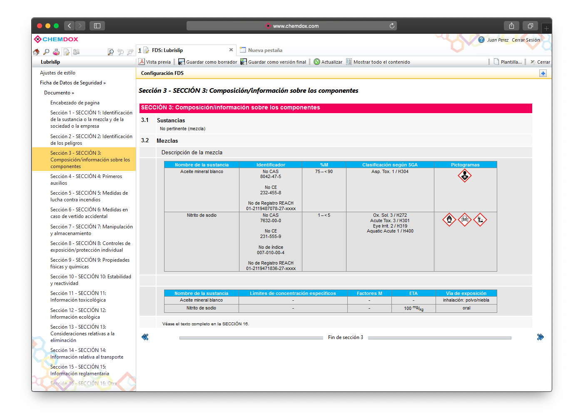Open Sección 14 Información relativa al transporte

click(87, 354)
